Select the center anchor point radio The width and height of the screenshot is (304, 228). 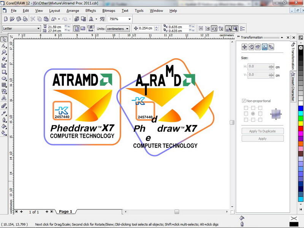click(x=253, y=114)
